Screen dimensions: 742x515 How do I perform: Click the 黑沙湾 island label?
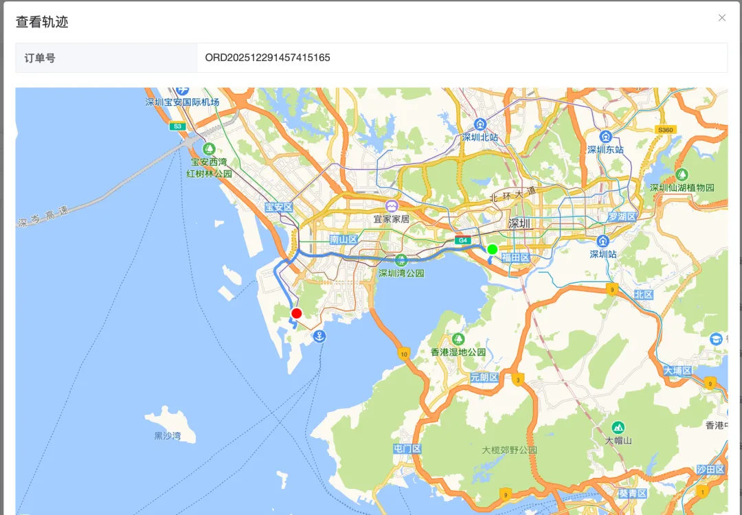(x=168, y=435)
